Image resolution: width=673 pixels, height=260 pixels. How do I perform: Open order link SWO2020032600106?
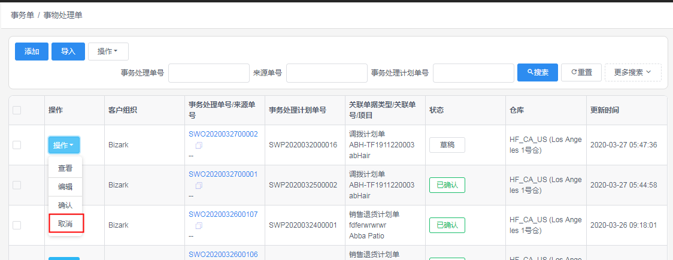click(x=223, y=255)
